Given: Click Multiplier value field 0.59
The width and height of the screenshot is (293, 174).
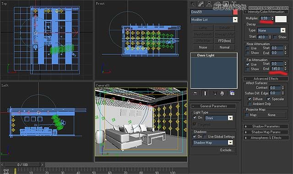Looking at the screenshot, I should [266, 18].
